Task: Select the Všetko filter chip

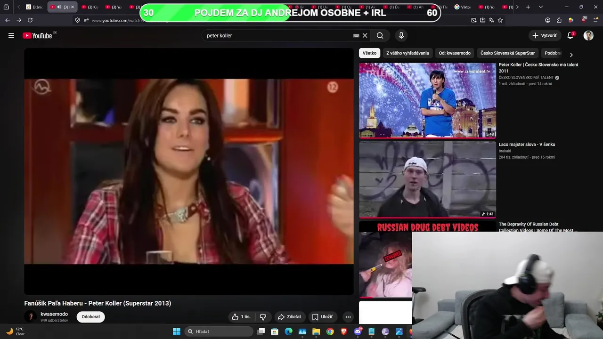Action: point(369,53)
